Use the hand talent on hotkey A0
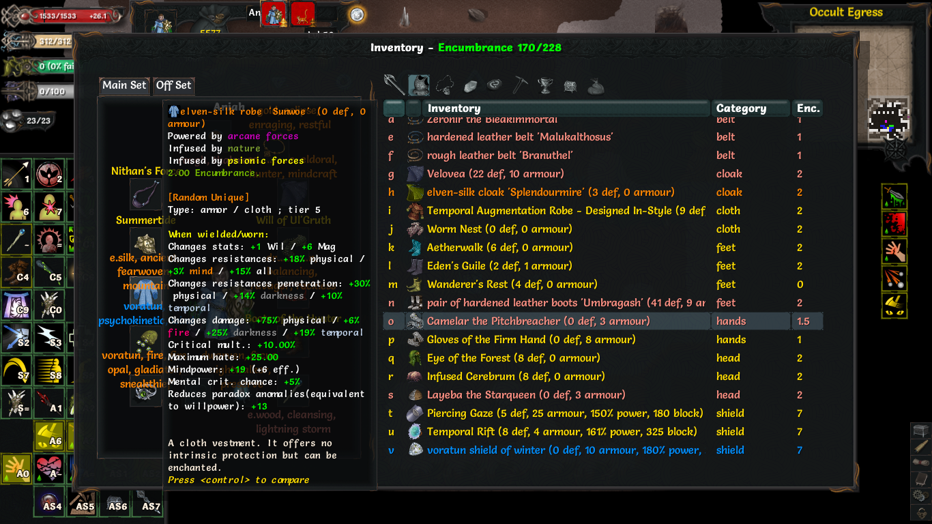 tap(16, 469)
